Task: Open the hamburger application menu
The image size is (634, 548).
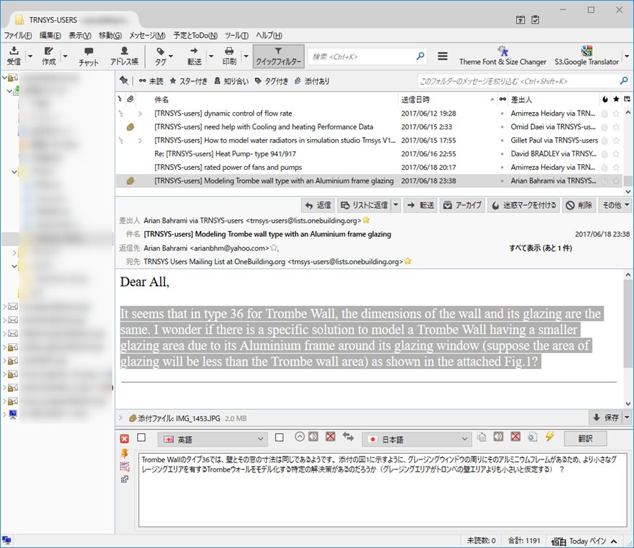Action: (x=443, y=56)
